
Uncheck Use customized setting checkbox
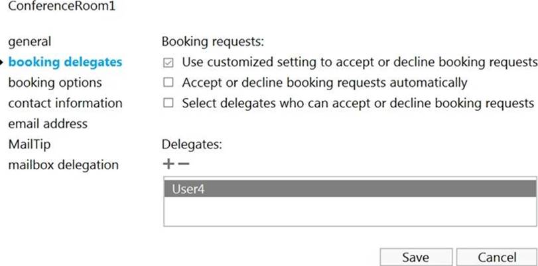[x=168, y=63]
